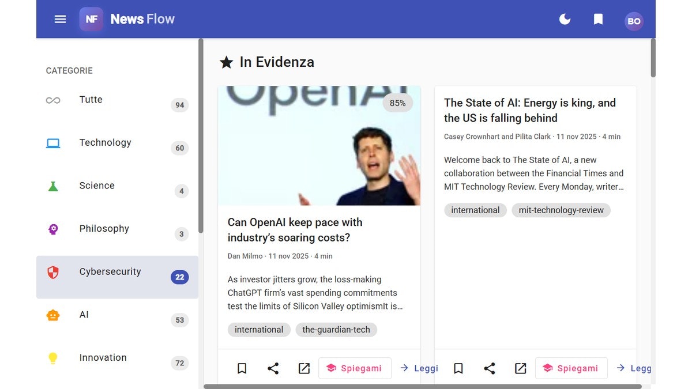Image resolution: width=692 pixels, height=389 pixels.
Task: Open the OpenAI article in new window
Action: tap(304, 368)
